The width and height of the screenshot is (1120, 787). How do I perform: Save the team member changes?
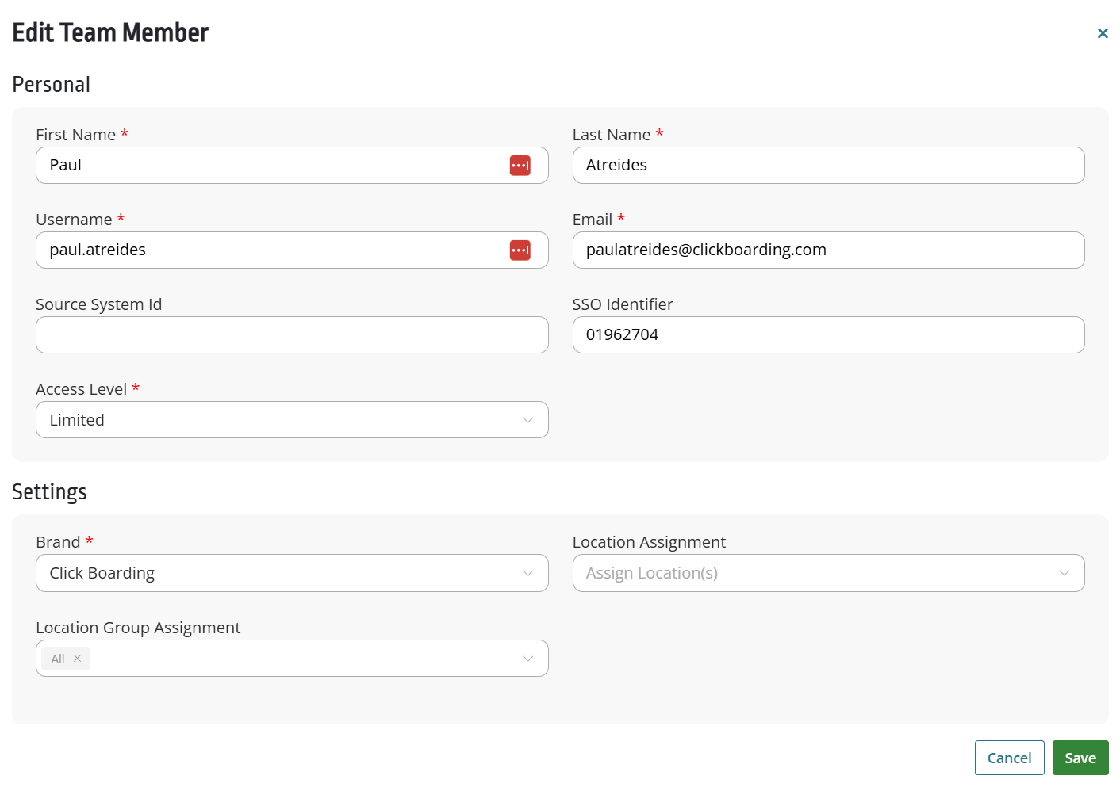pyautogui.click(x=1080, y=758)
